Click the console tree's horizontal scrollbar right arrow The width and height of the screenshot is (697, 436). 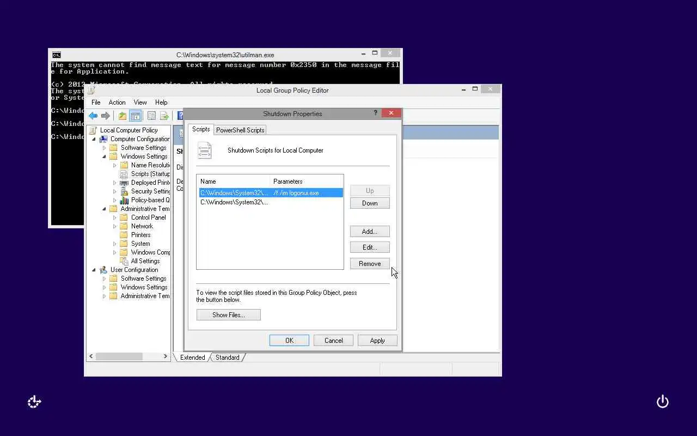(166, 356)
